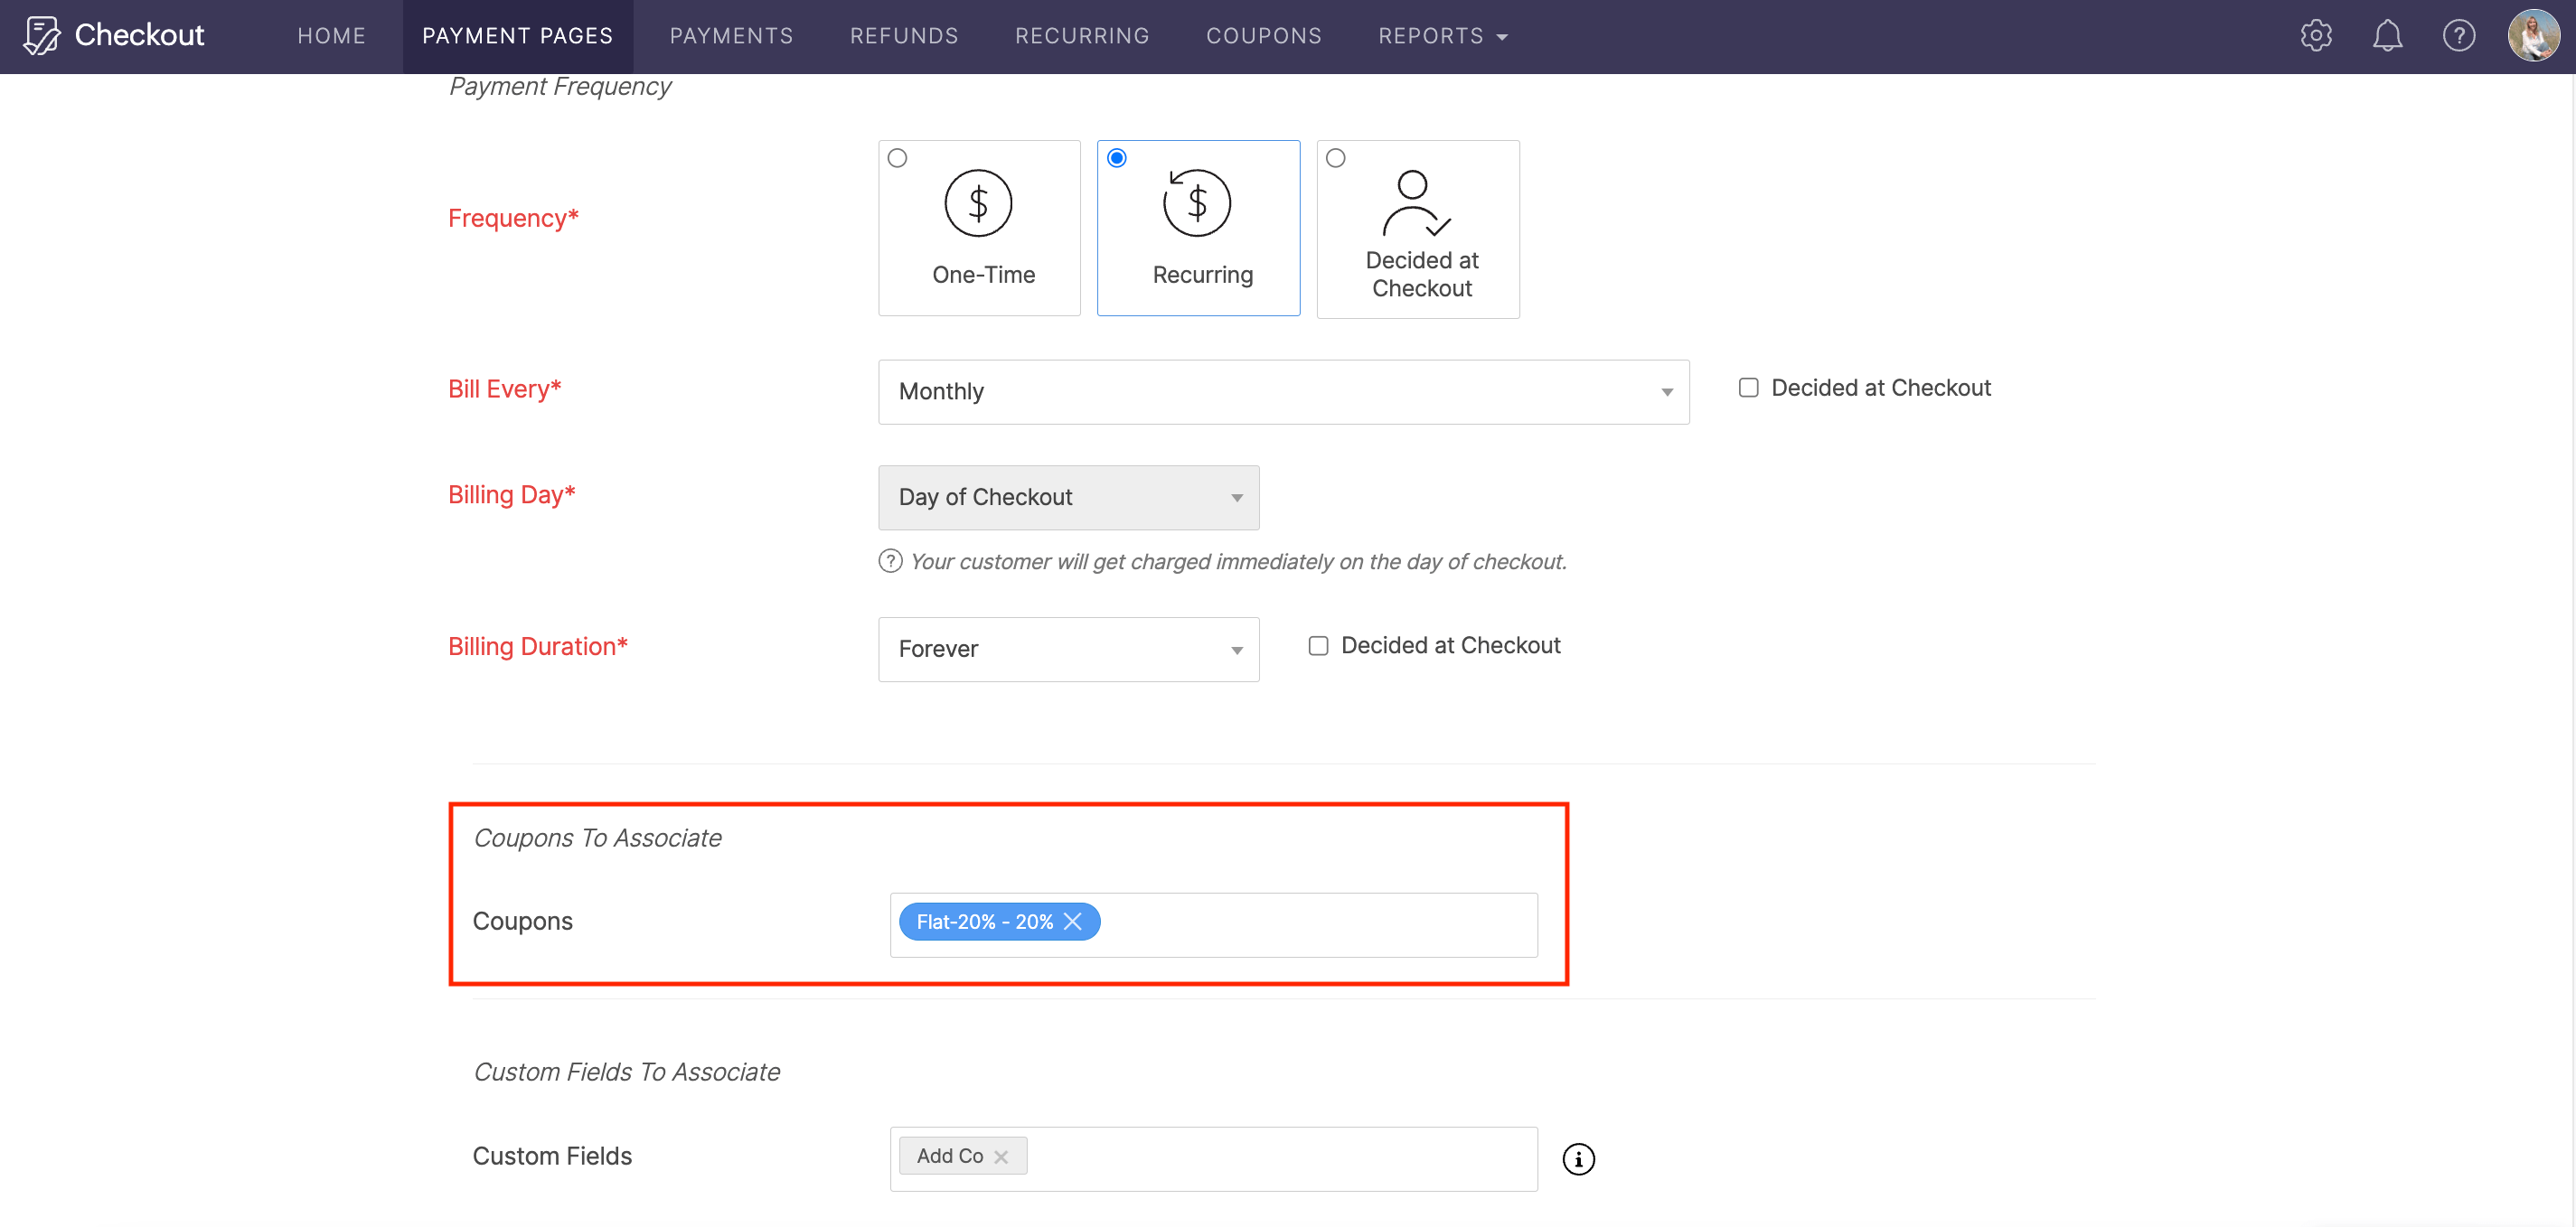
Task: Click the Checkout app logo
Action: (113, 35)
